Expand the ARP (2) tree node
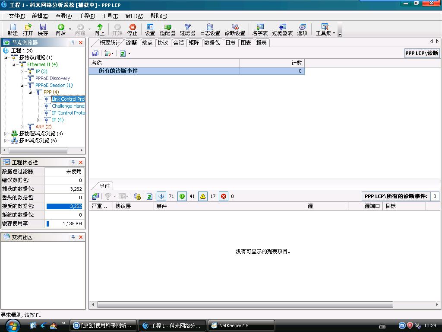The height and width of the screenshot is (332, 442). (x=22, y=127)
